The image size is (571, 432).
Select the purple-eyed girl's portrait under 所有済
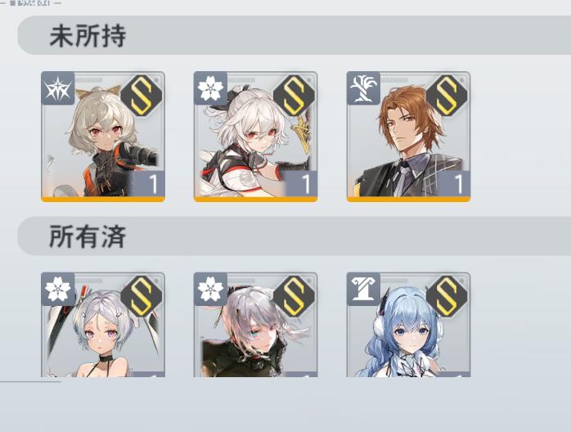[103, 325]
